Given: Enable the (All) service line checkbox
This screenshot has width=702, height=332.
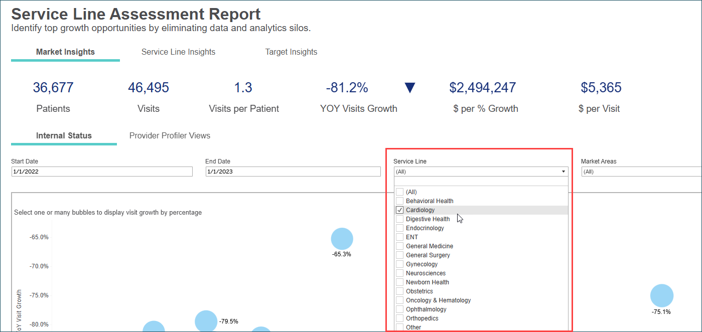Looking at the screenshot, I should [x=400, y=192].
